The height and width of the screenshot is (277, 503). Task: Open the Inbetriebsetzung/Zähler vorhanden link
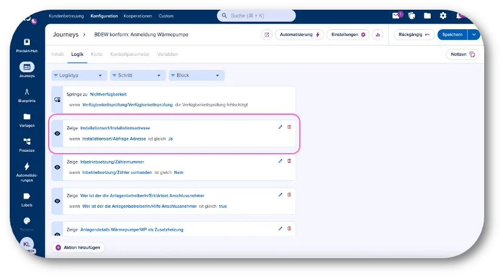pyautogui.click(x=117, y=173)
